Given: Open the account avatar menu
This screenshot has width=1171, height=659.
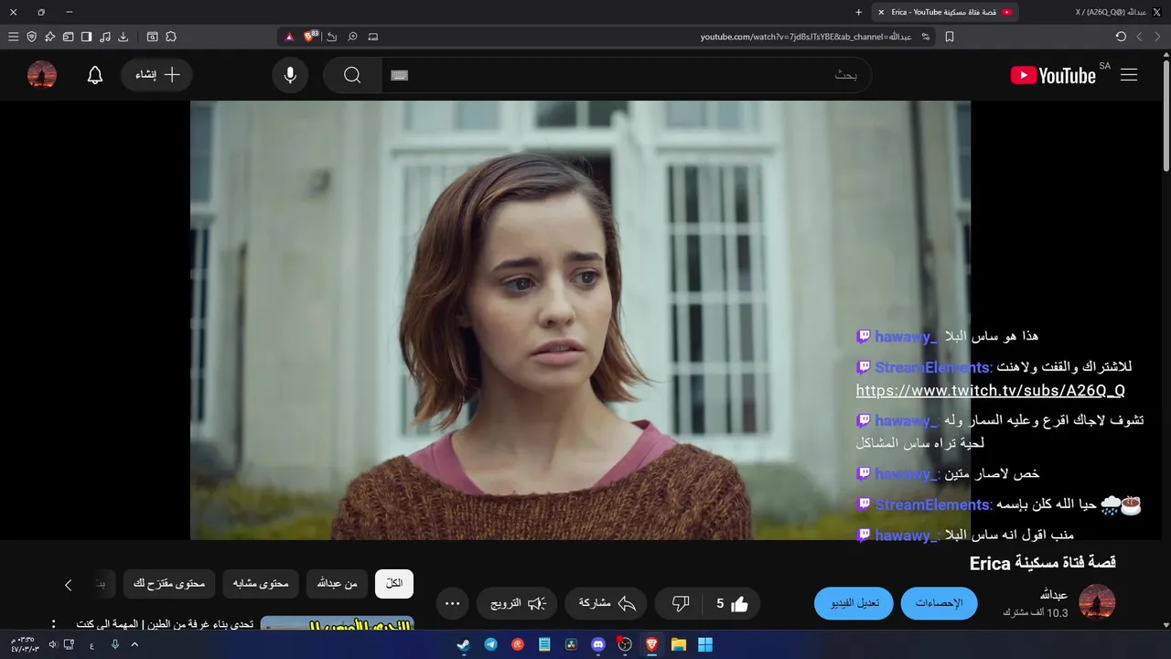Looking at the screenshot, I should click(42, 75).
